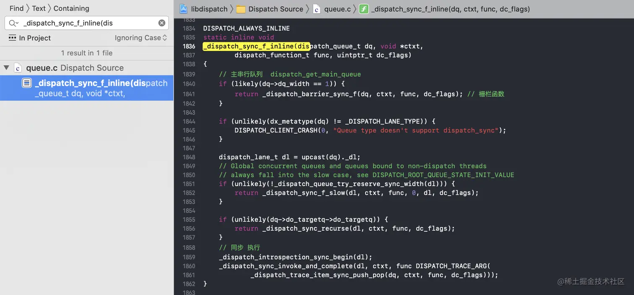
Task: Click the result row document icon
Action: (27, 83)
